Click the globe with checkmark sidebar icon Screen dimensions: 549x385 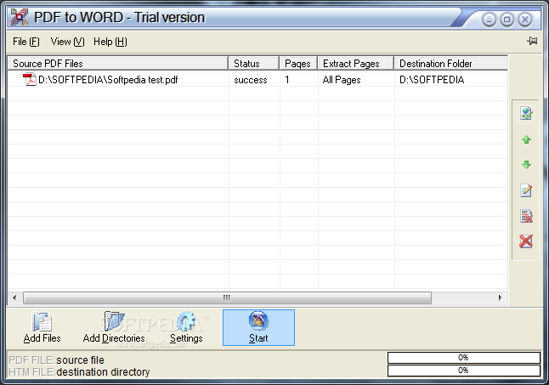point(526,113)
